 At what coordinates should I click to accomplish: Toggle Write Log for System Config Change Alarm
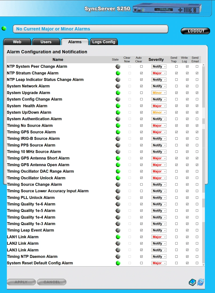187,99
